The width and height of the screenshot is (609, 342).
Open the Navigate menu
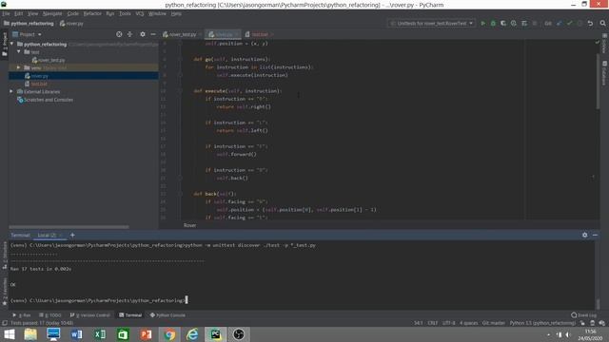(x=52, y=13)
